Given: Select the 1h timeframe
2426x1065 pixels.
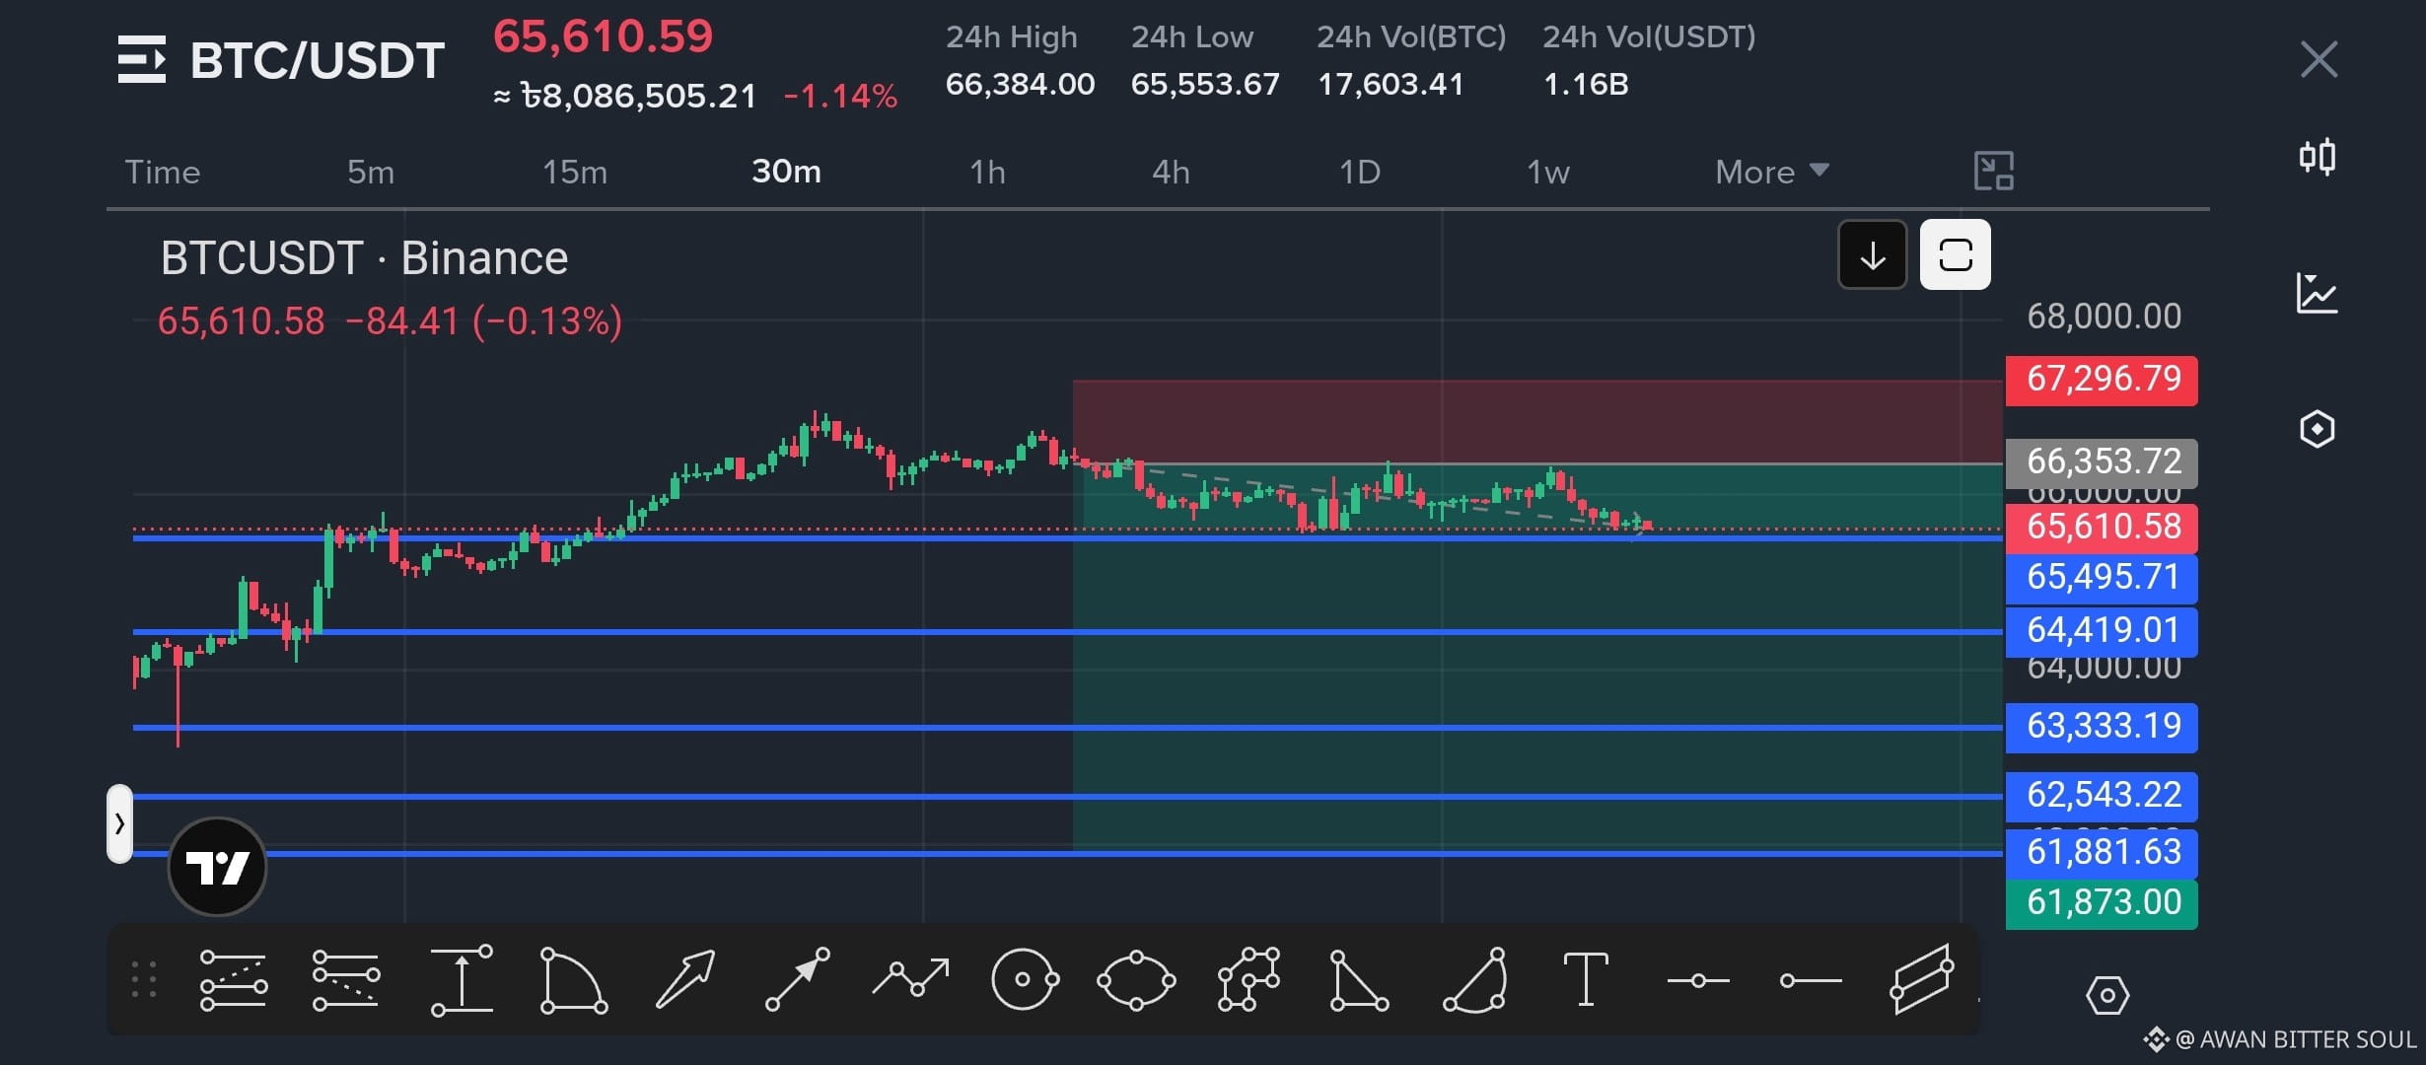Looking at the screenshot, I should 987,173.
